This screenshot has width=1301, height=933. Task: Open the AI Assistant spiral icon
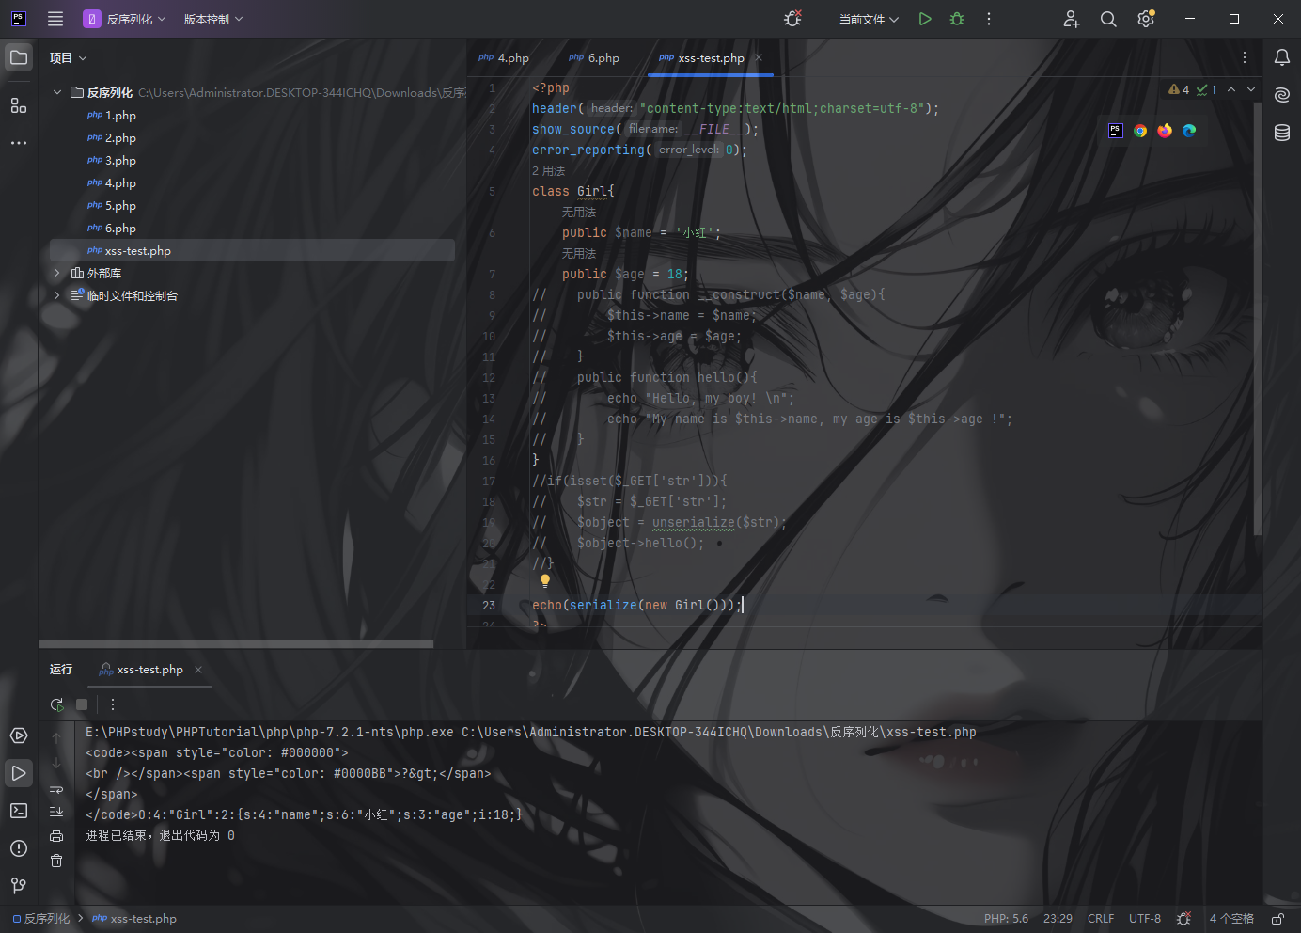tap(1282, 95)
